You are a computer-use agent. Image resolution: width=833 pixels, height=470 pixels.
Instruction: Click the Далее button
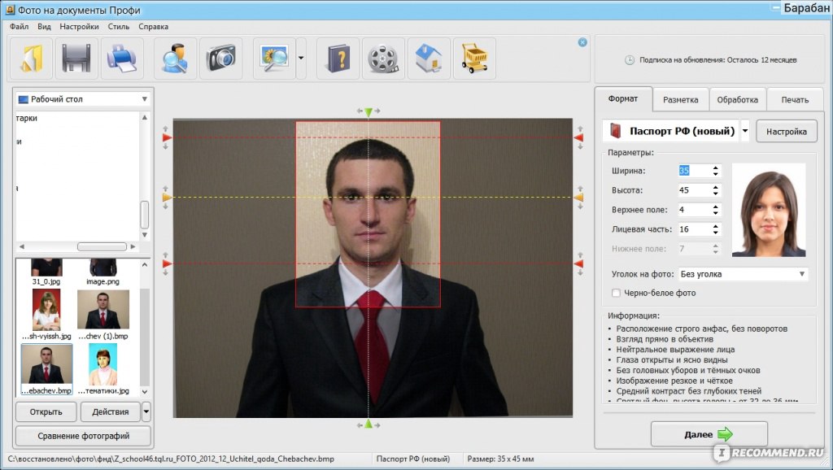point(709,434)
